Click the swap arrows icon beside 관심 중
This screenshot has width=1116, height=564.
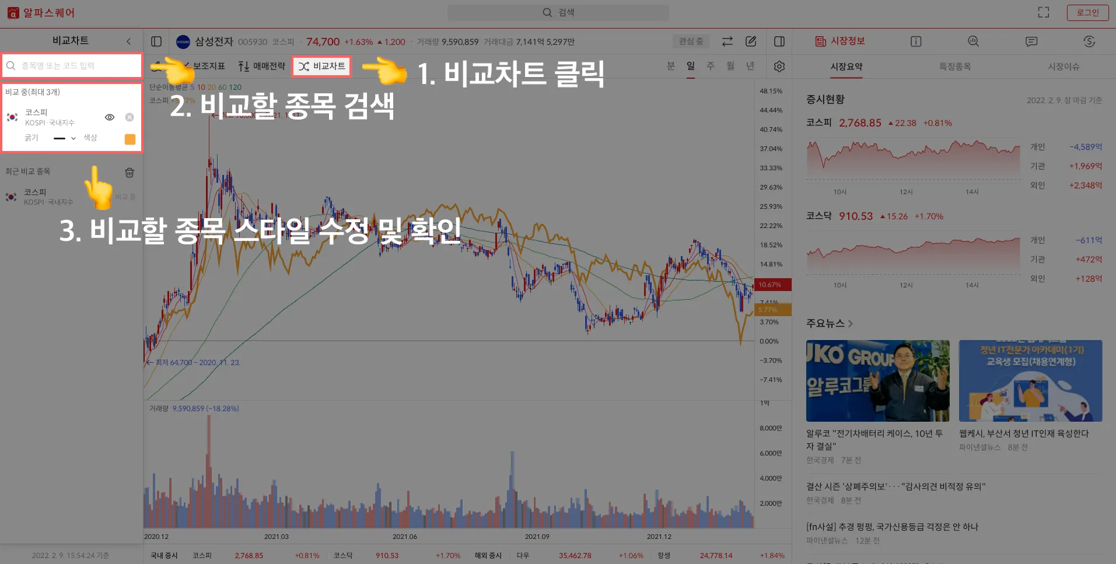(727, 41)
